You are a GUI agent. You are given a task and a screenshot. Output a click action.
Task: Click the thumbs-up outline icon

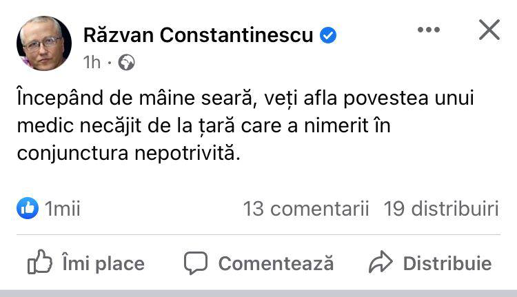[x=40, y=263]
